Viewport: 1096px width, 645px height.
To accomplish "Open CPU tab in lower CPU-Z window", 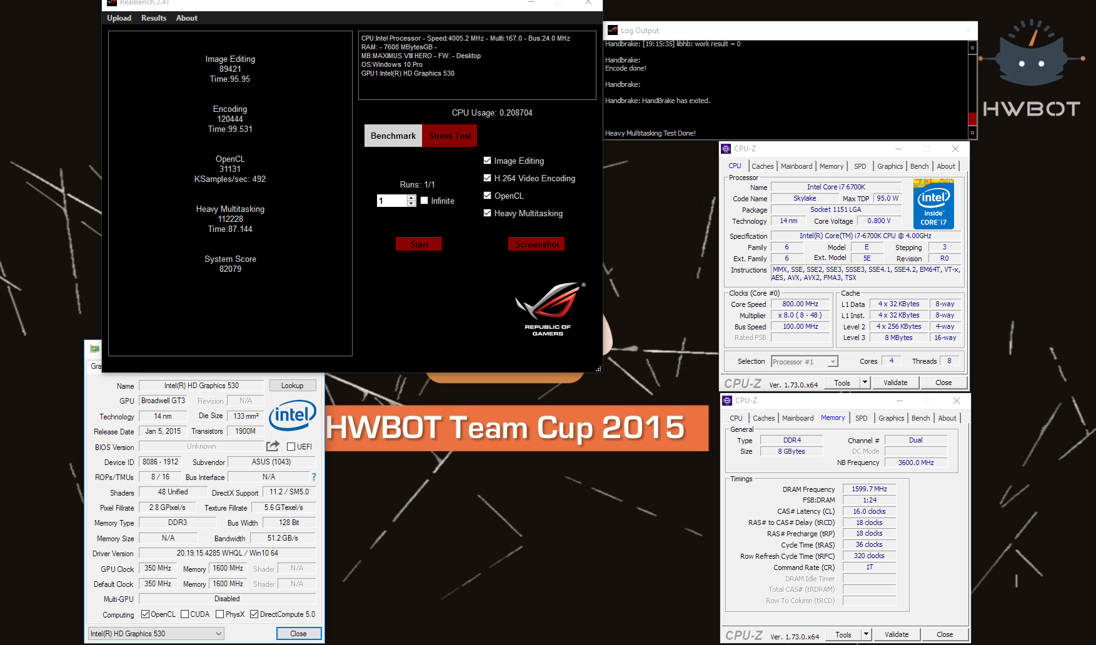I will tap(736, 418).
